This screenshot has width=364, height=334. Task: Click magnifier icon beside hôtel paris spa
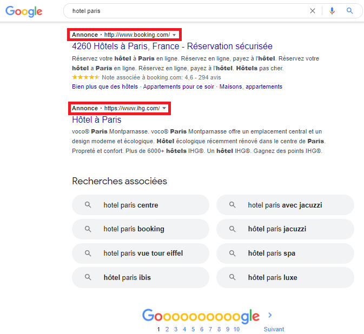click(x=232, y=253)
